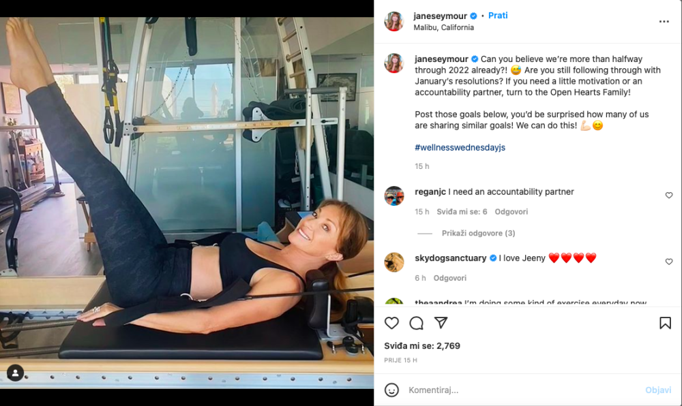Like reganjc's comment with the heart

669,196
